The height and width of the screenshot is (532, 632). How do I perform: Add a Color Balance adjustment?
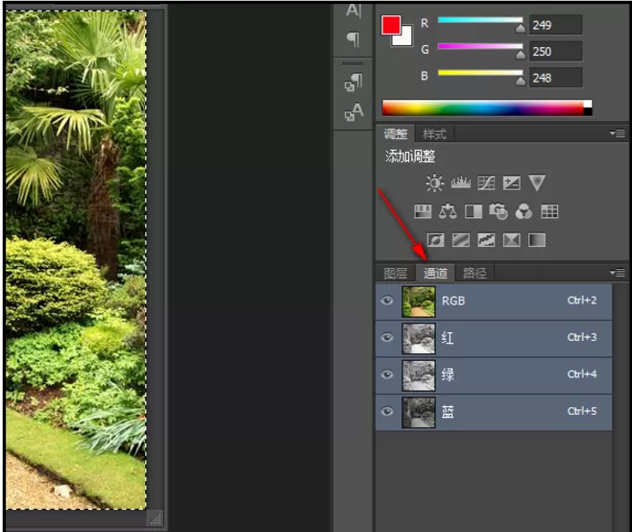[x=448, y=211]
